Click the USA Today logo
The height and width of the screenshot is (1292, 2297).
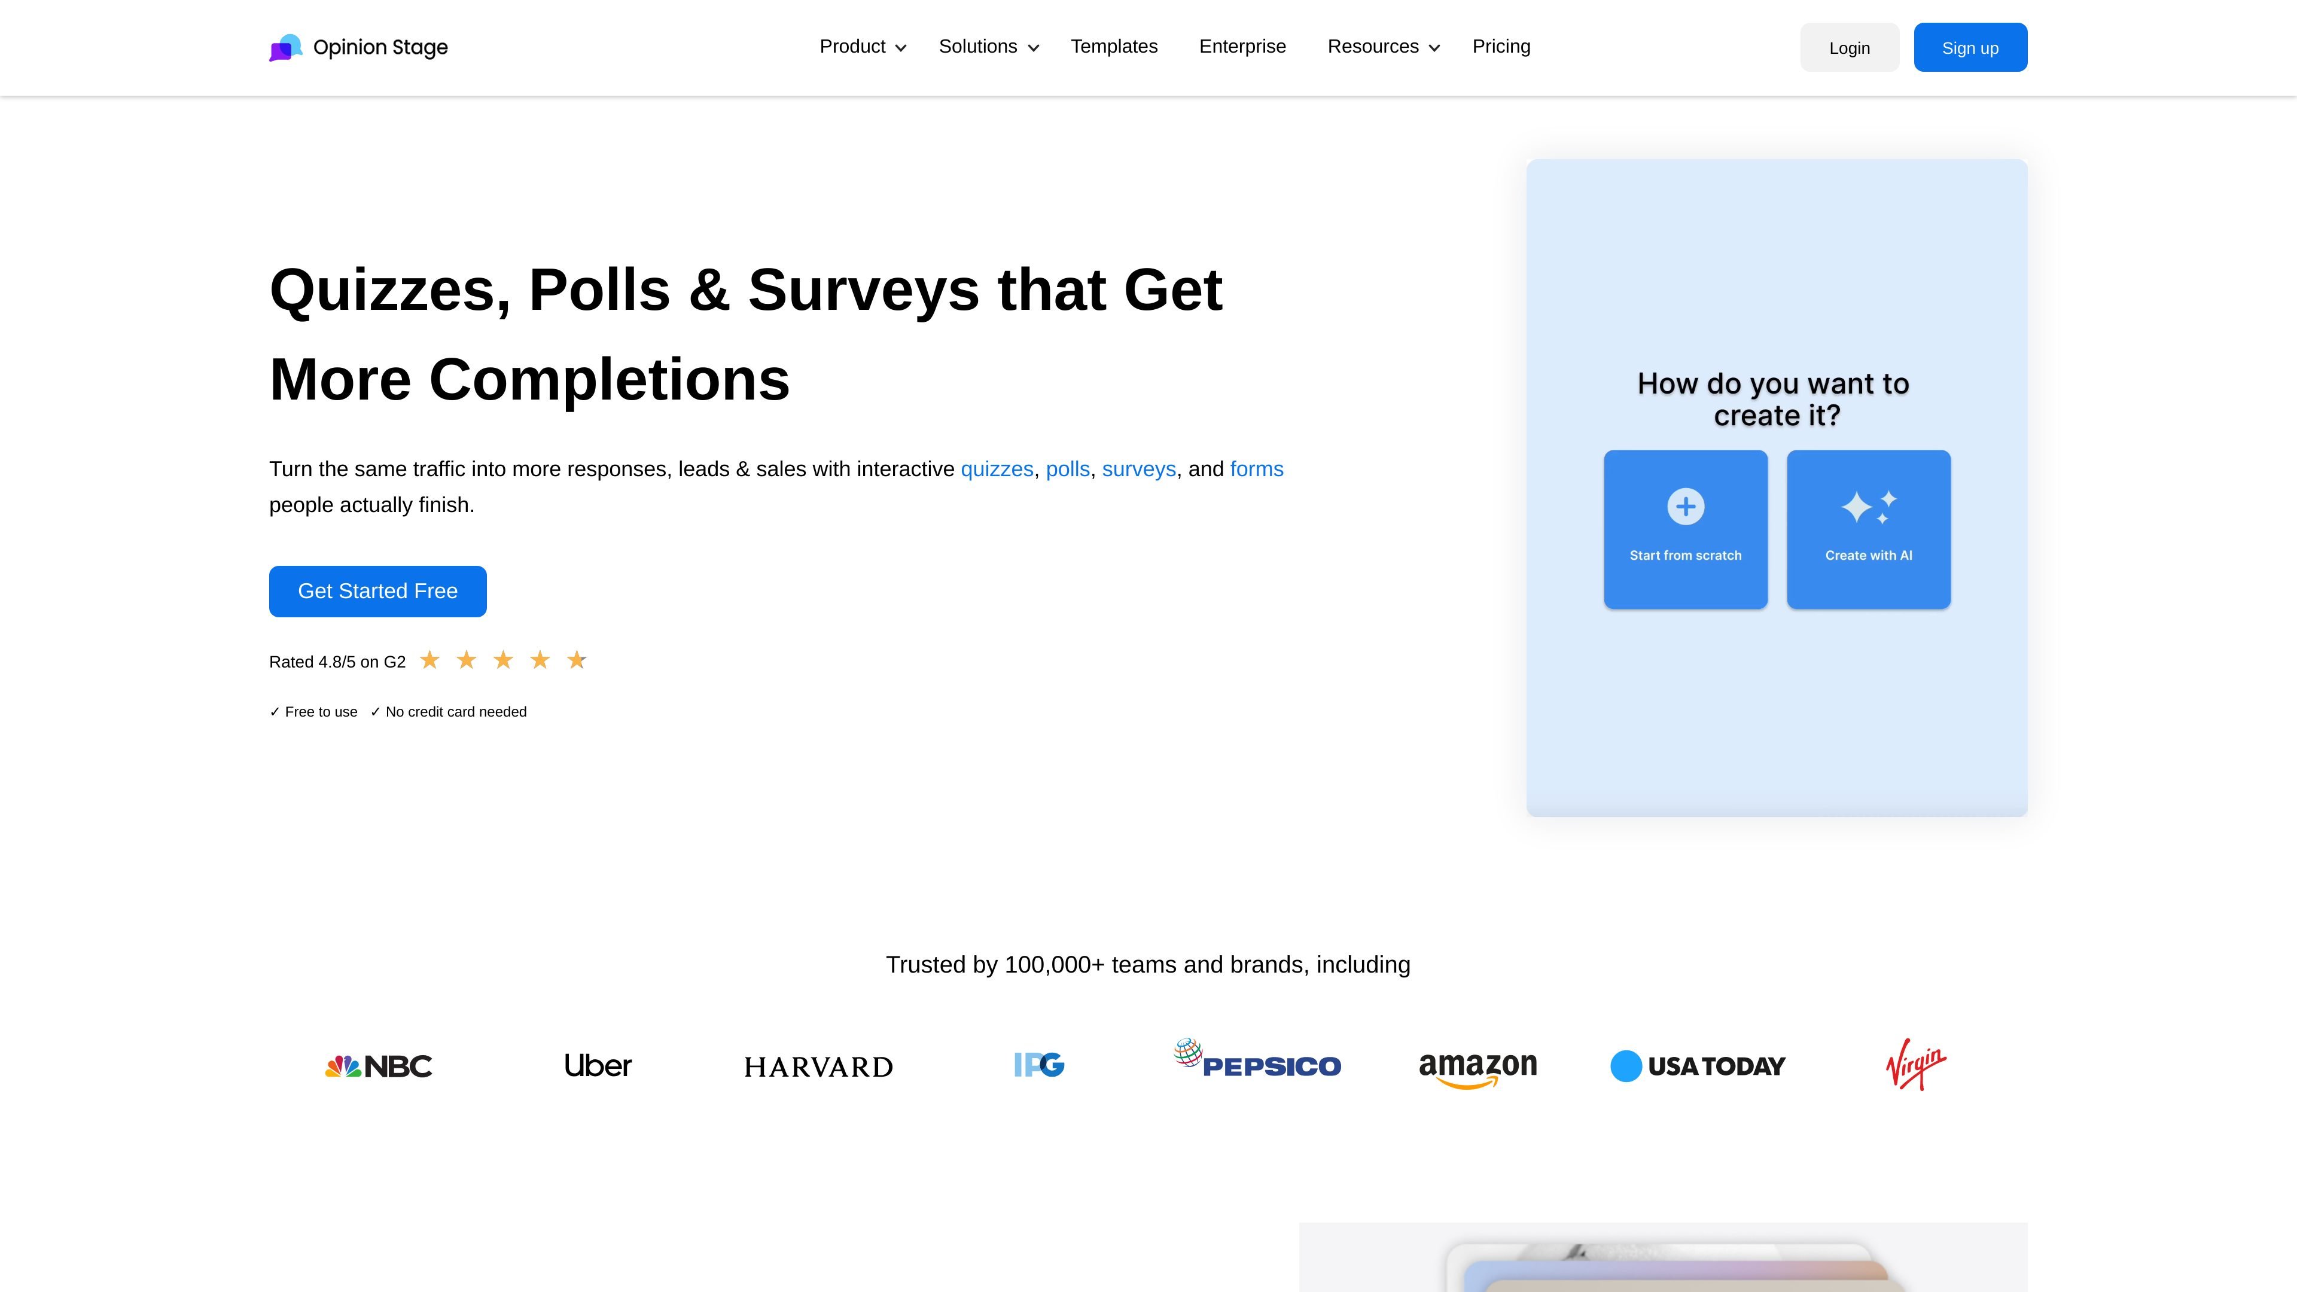pyautogui.click(x=1697, y=1065)
